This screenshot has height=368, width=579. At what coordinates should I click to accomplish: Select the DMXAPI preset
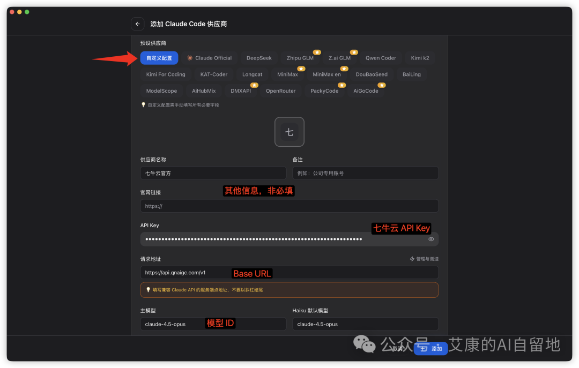click(241, 91)
